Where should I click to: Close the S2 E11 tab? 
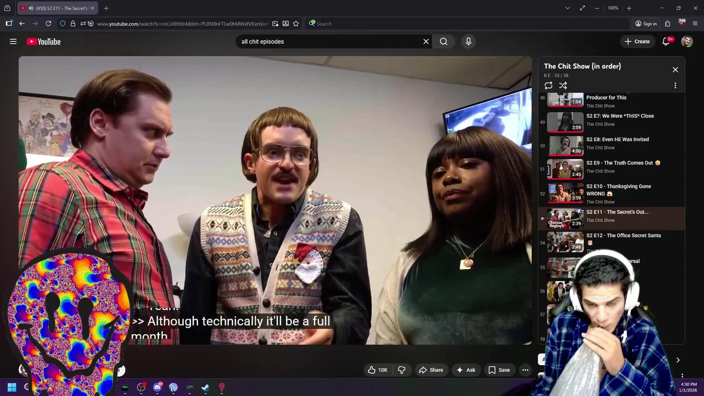tap(92, 8)
